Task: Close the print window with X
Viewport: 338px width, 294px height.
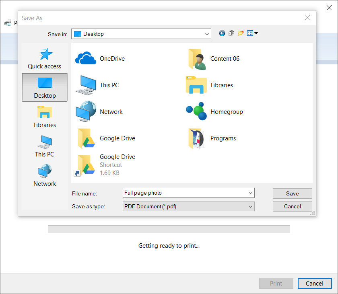Action: (x=329, y=8)
